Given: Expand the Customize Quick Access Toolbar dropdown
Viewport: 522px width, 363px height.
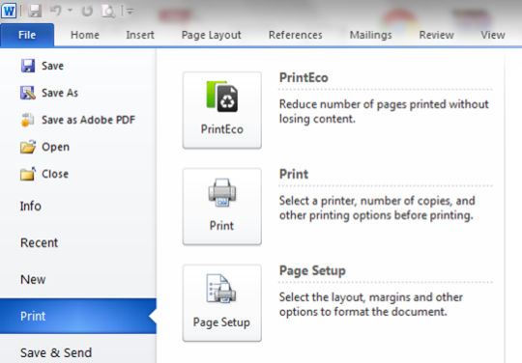Looking at the screenshot, I should (x=130, y=12).
